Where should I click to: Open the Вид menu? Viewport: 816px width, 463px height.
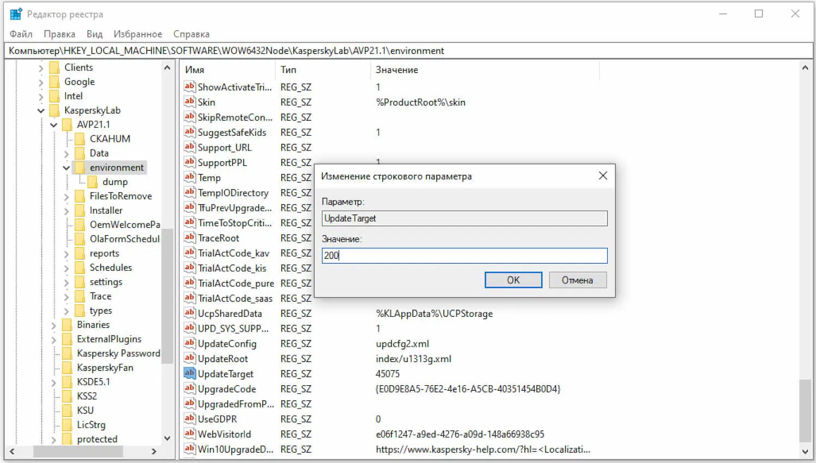95,34
